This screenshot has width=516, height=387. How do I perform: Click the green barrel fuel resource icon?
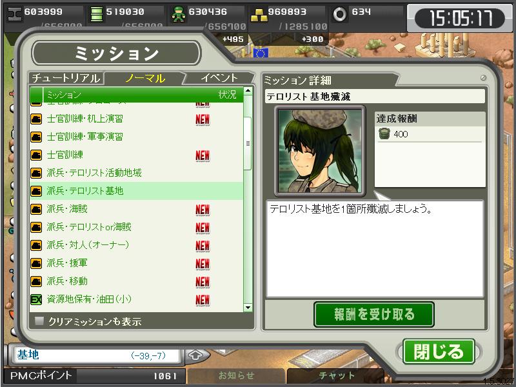[96, 14]
